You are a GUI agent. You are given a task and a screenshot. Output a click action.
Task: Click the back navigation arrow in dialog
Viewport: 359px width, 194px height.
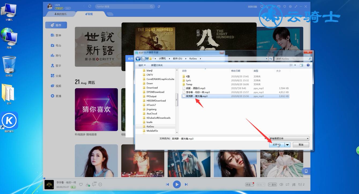tap(138, 59)
